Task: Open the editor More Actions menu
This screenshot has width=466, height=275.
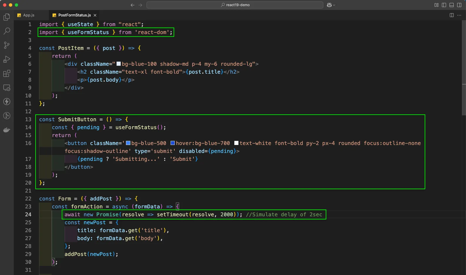Action: [459, 15]
